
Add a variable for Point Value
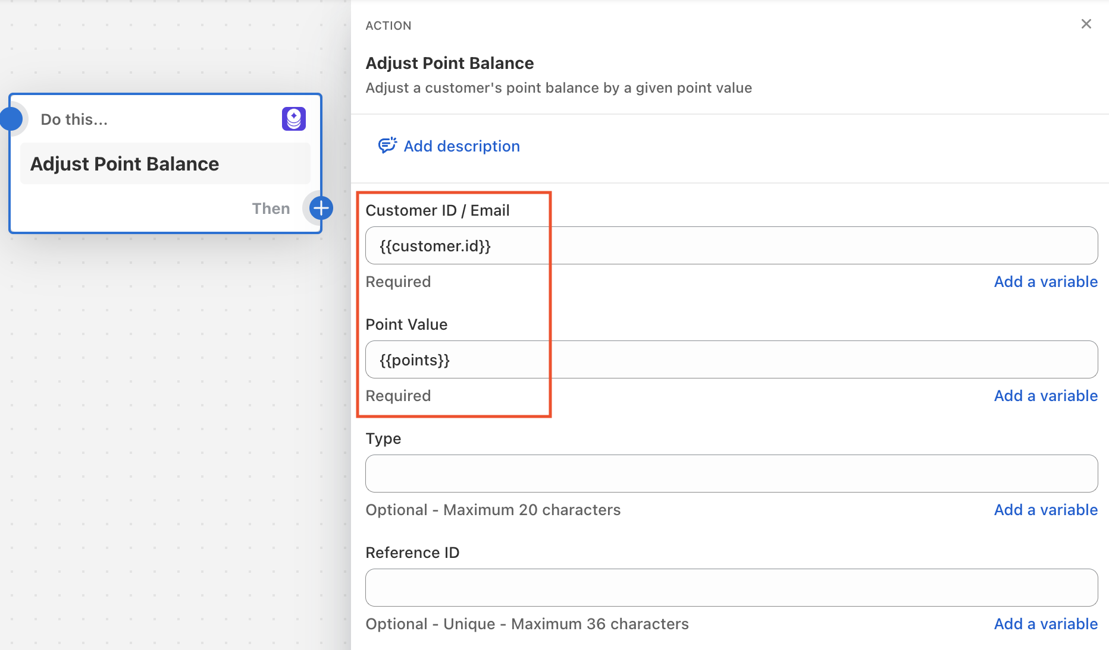click(1046, 396)
